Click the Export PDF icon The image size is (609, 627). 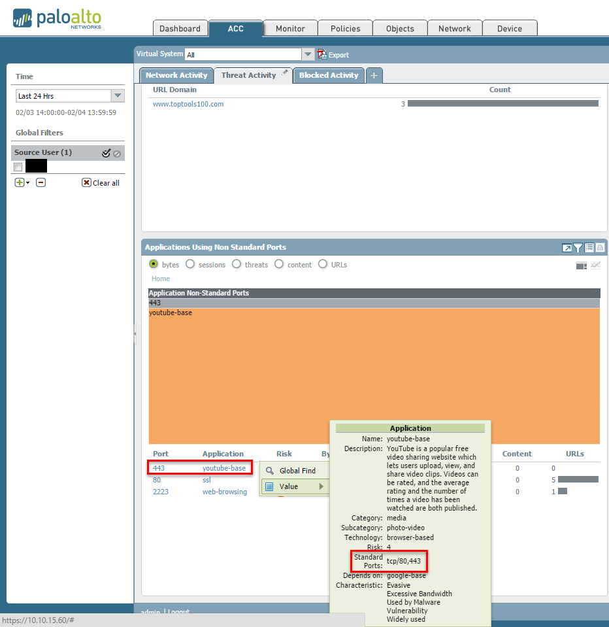pyautogui.click(x=321, y=54)
